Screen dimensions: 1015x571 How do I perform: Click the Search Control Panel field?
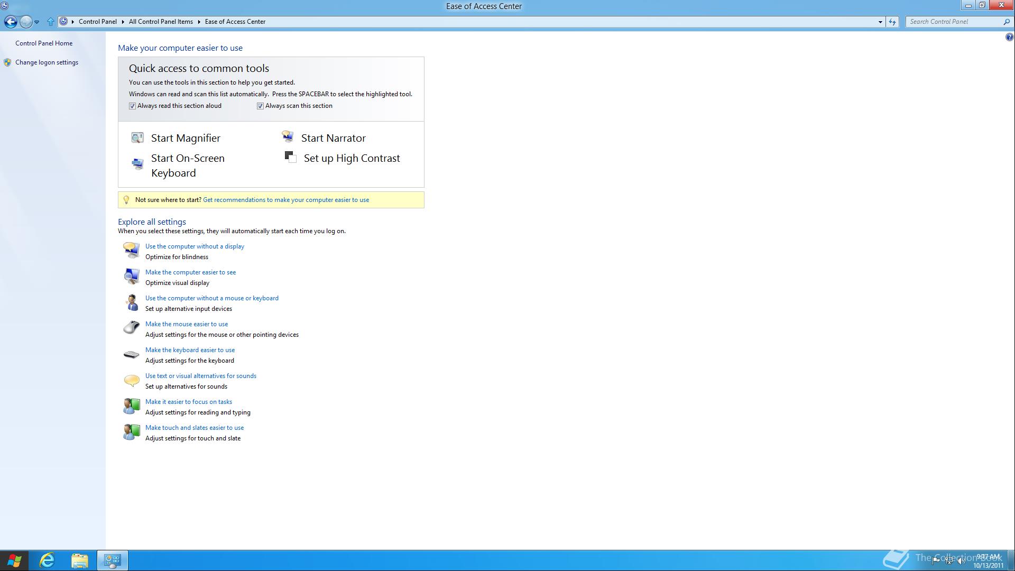pos(952,22)
